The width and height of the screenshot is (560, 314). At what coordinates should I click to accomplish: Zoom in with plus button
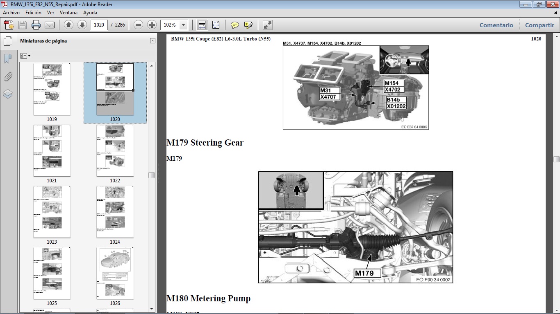152,25
